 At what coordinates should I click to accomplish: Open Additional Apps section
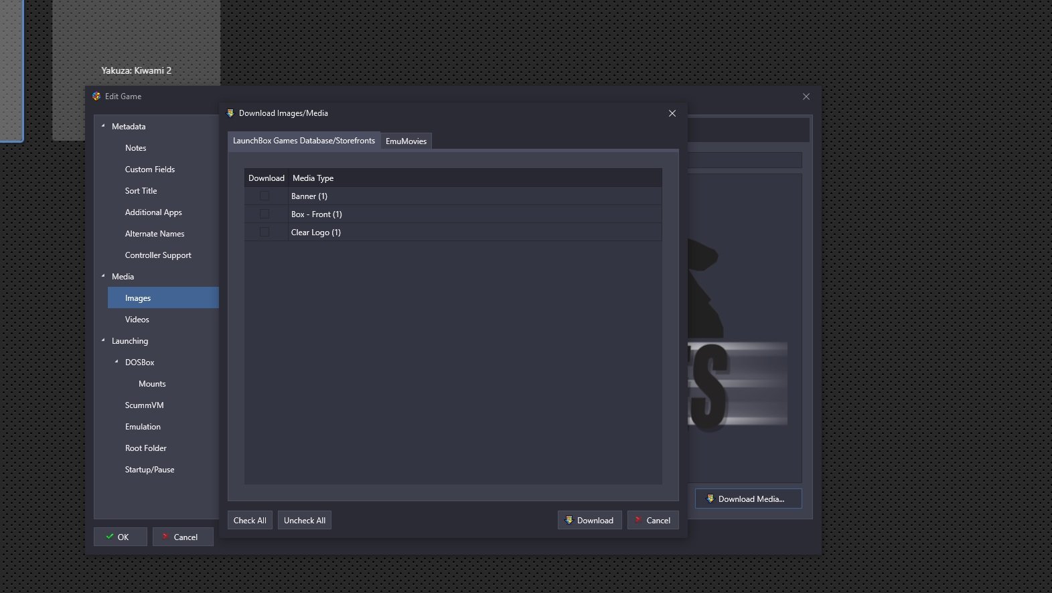click(153, 212)
